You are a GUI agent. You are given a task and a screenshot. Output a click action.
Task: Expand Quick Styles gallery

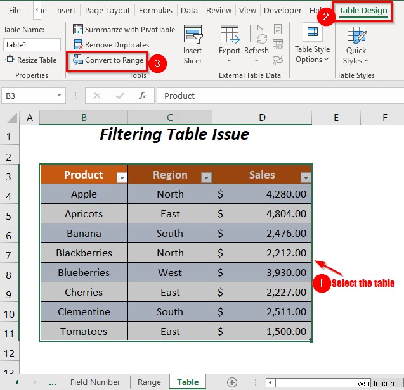click(x=356, y=46)
